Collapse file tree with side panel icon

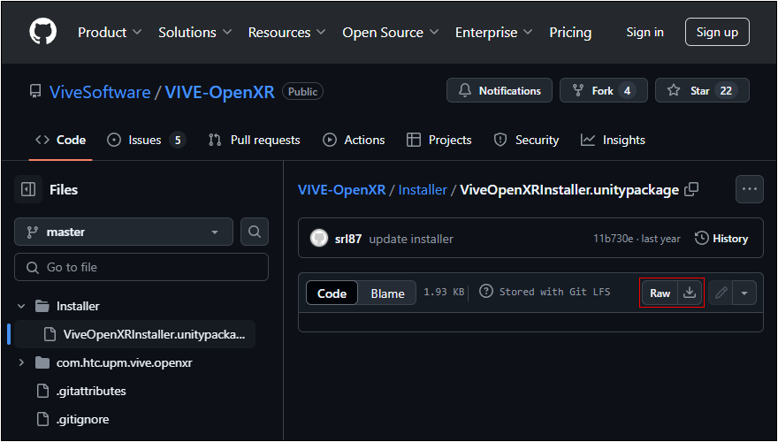pos(28,189)
